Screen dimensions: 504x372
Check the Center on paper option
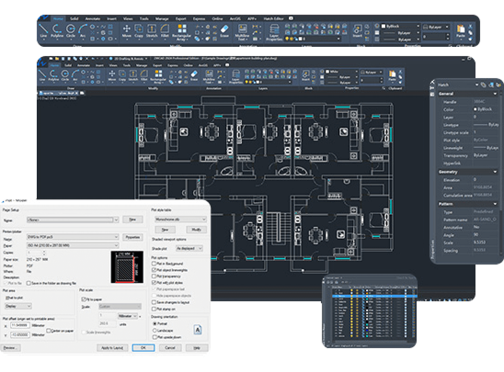point(49,330)
